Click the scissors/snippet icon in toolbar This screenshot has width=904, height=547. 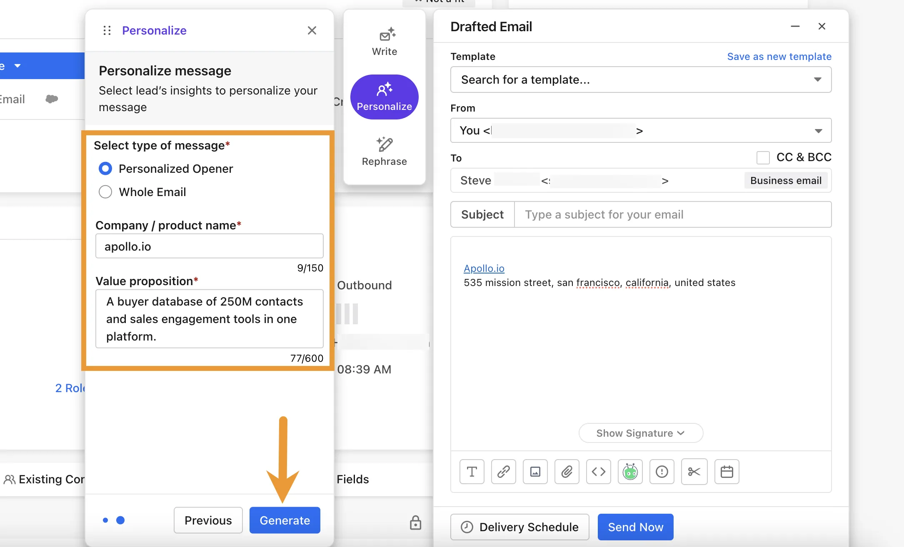pyautogui.click(x=694, y=472)
